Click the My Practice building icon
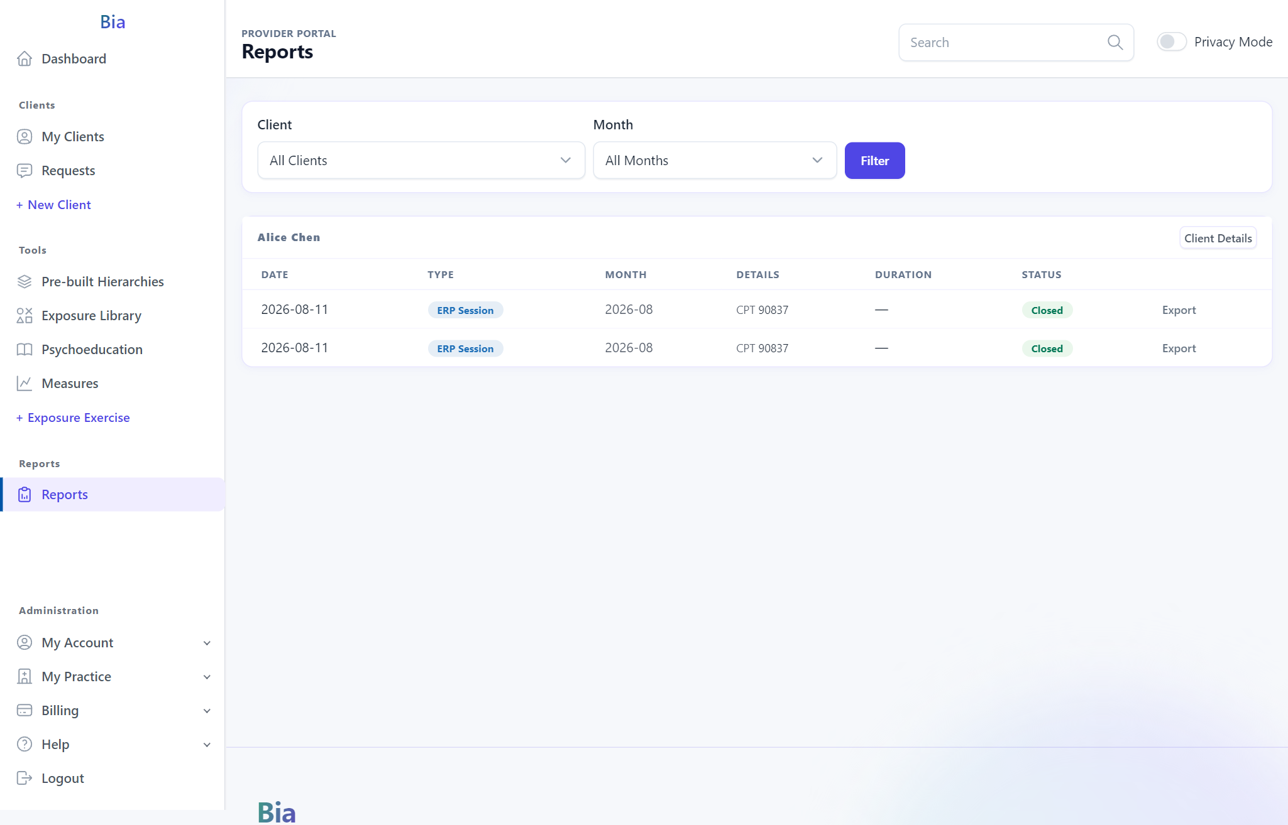Screen dimensions: 1288x825 25,676
